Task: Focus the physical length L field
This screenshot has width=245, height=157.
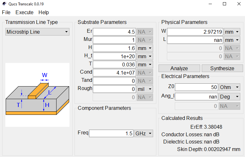Action: 195,40
